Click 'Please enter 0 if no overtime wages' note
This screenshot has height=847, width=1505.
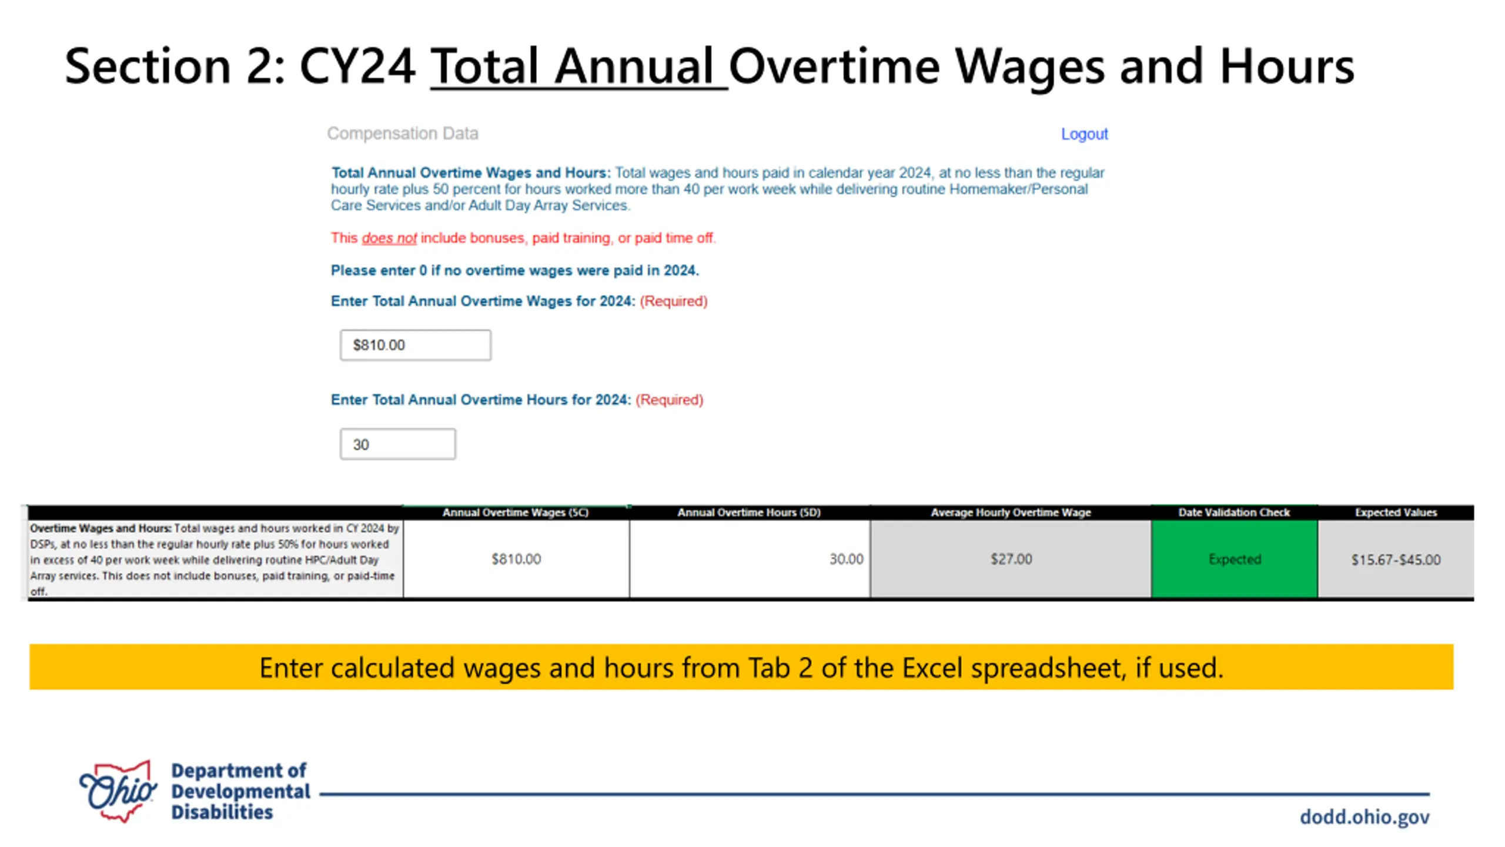point(515,271)
